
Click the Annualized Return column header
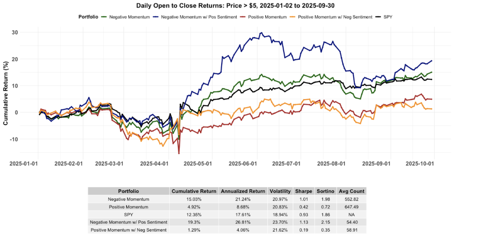(243, 191)
